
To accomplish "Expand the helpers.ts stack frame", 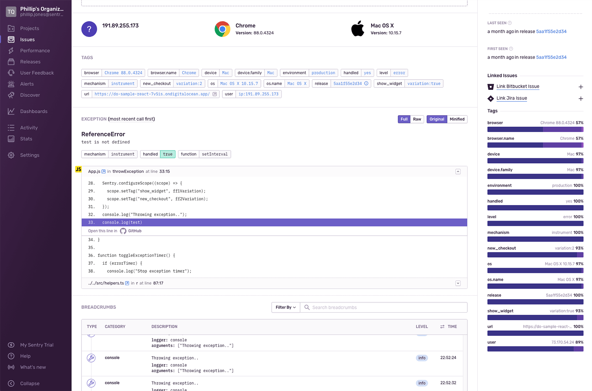I will tap(458, 283).
